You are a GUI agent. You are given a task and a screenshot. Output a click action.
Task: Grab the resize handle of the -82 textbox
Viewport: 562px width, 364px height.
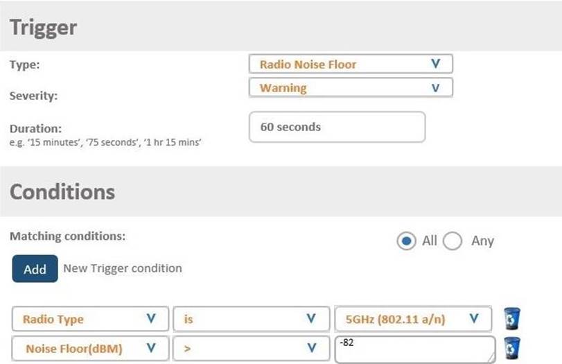click(491, 358)
